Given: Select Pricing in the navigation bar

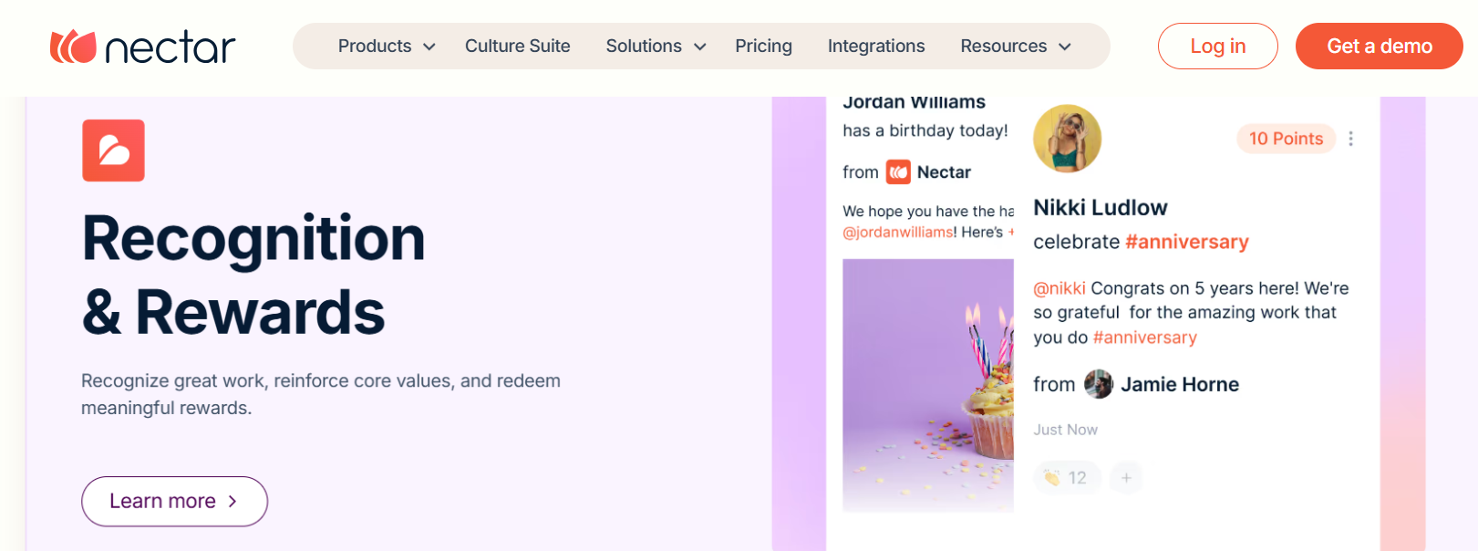Looking at the screenshot, I should pyautogui.click(x=763, y=46).
